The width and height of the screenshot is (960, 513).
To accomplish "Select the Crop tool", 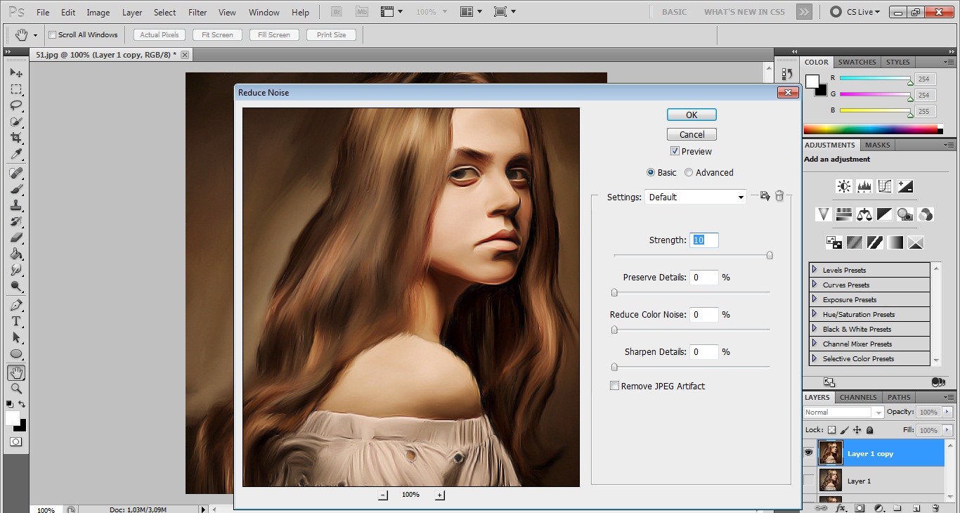I will pos(16,138).
